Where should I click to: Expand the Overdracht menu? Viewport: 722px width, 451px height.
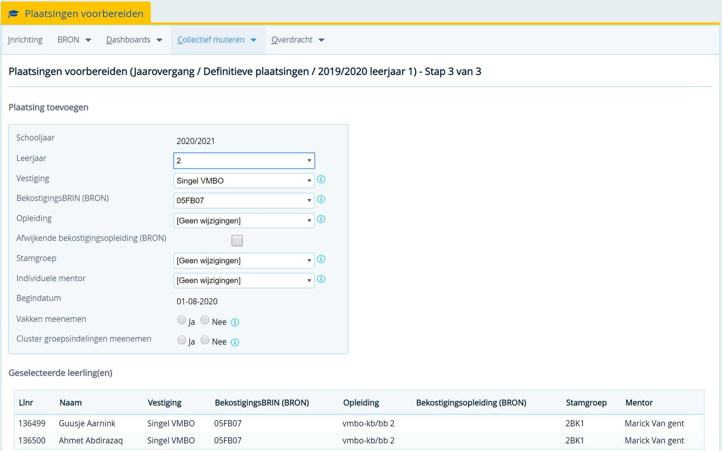click(298, 40)
